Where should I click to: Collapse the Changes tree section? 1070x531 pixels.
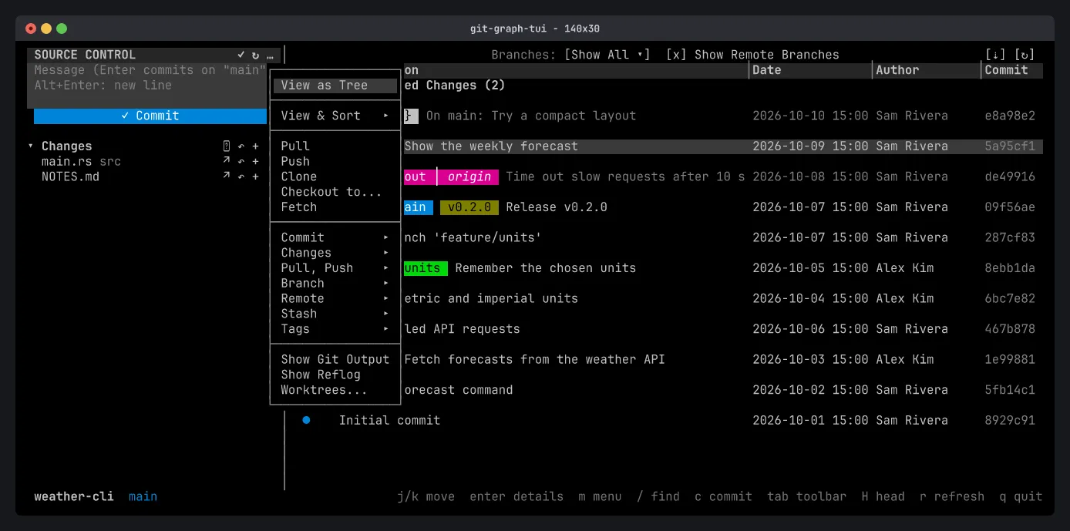tap(31, 146)
